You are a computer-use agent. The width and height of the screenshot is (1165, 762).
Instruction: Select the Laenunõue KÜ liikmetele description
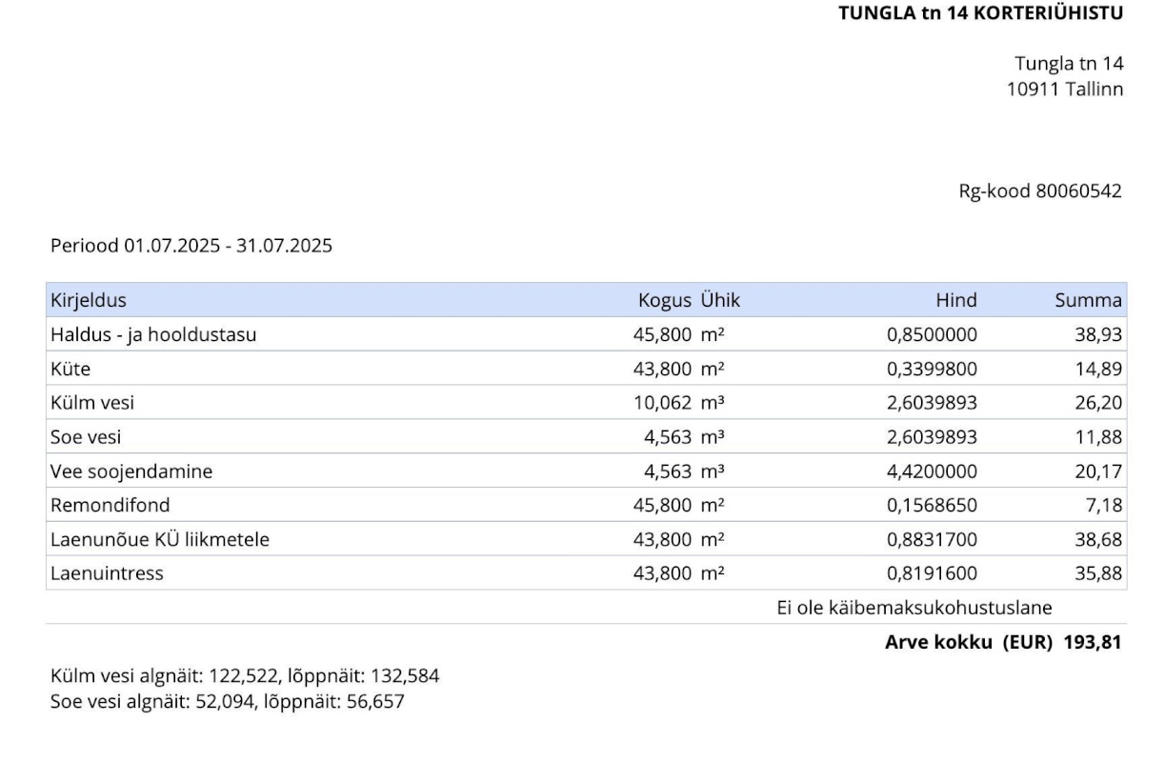pyautogui.click(x=160, y=540)
